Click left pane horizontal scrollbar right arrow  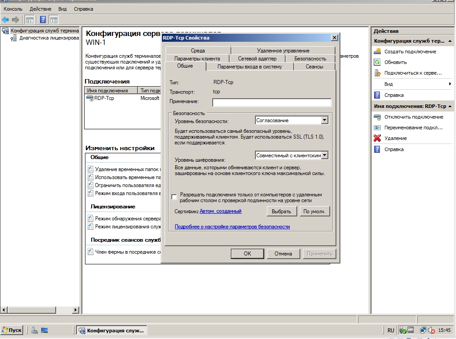tap(75, 310)
